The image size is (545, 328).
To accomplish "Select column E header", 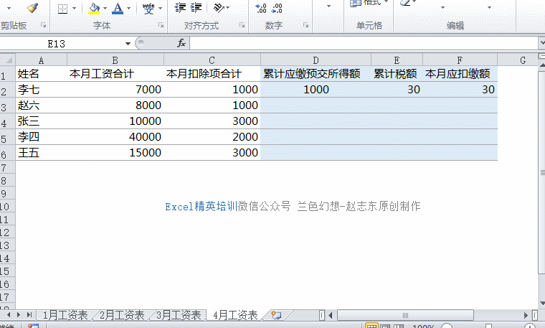I will tap(397, 60).
